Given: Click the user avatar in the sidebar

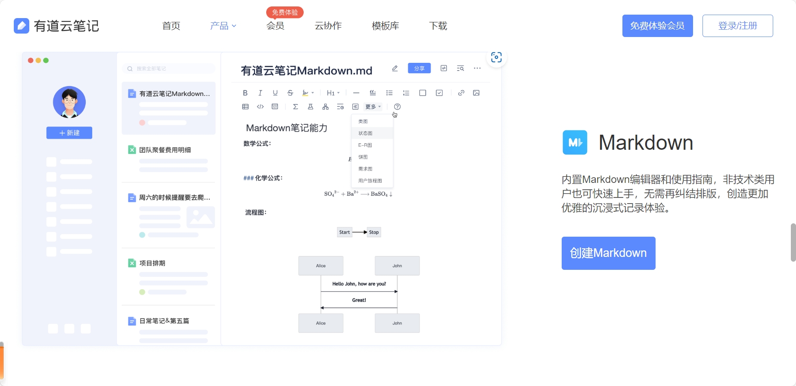Looking at the screenshot, I should pos(69,102).
